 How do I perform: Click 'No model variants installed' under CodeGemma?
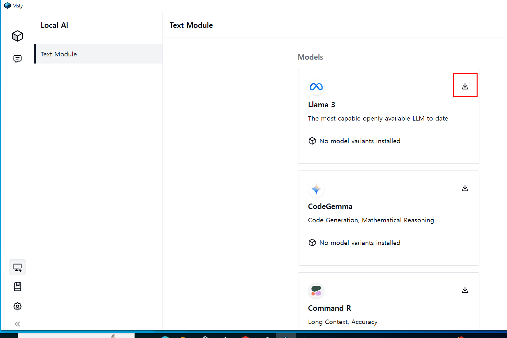[360, 243]
